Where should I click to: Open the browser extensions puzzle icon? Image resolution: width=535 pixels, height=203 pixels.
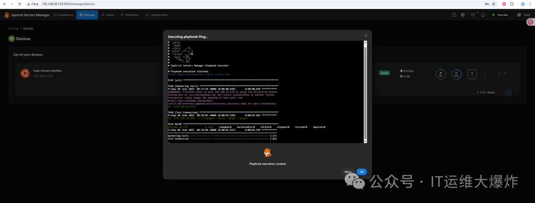point(512,4)
